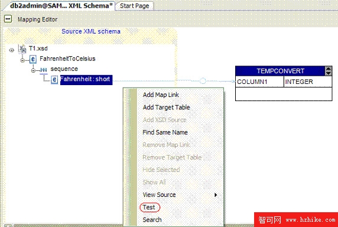Select Find Same Name menu item
The width and height of the screenshot is (338, 227).
[x=165, y=132]
